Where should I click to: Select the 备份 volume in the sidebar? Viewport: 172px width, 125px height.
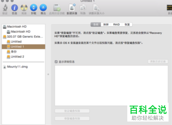coord(23,52)
